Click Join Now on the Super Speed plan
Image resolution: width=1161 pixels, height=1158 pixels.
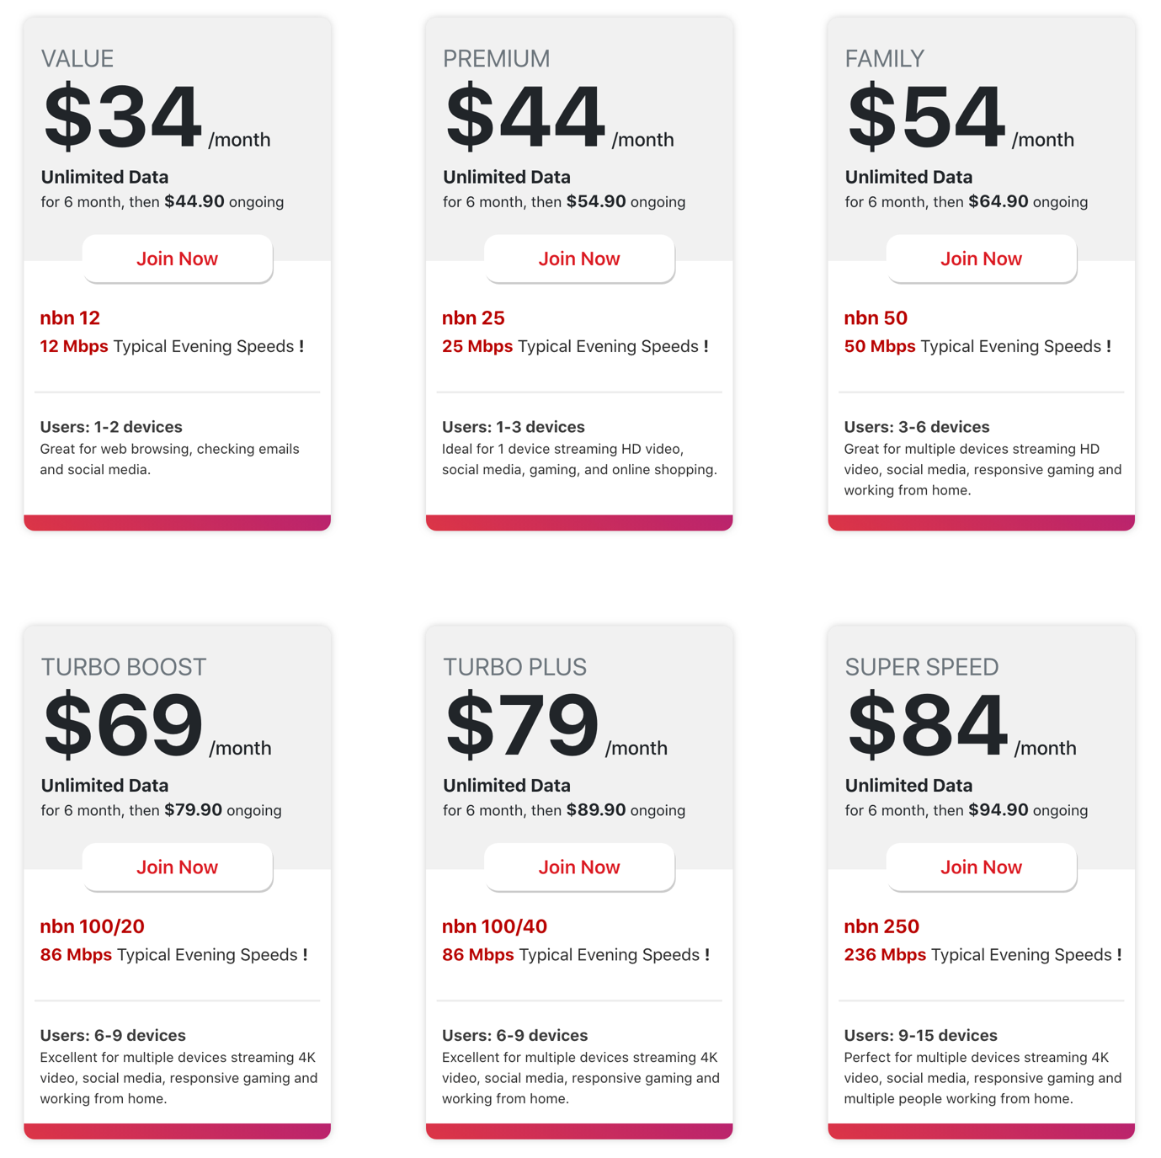[x=980, y=867]
